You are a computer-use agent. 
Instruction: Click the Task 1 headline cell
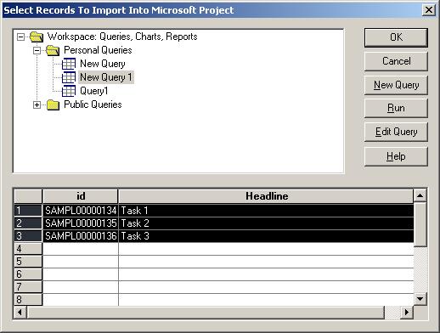coord(266,211)
